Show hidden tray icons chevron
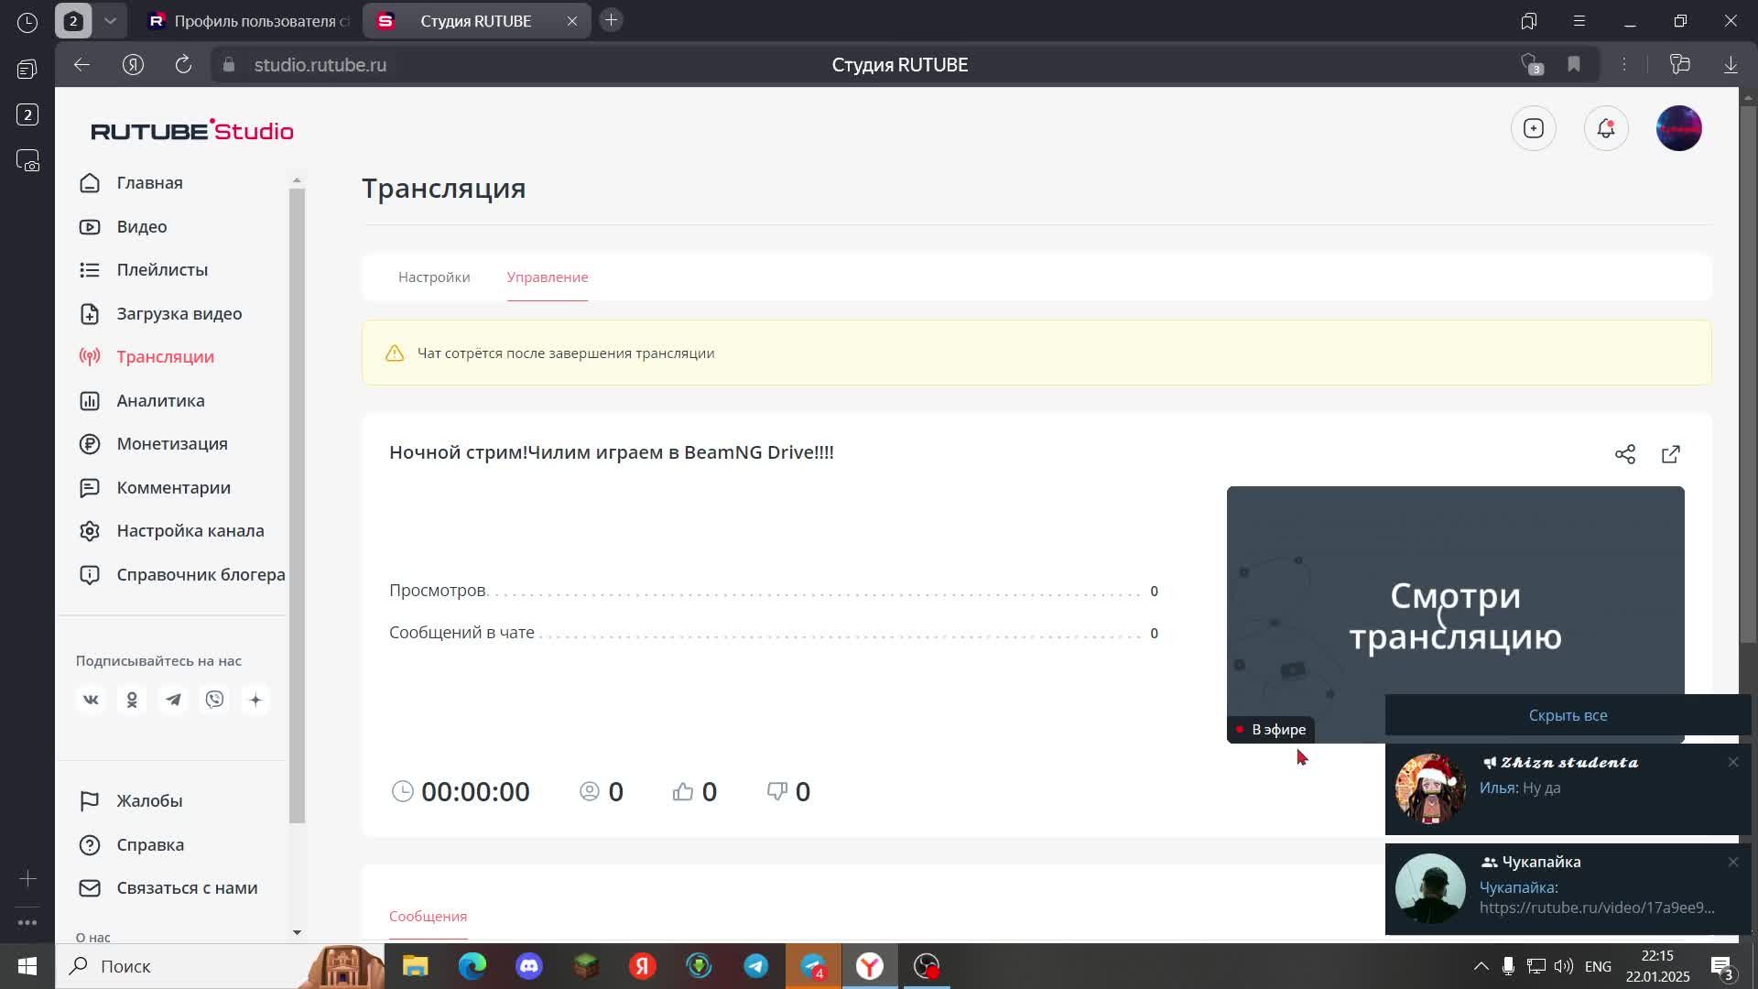The height and width of the screenshot is (989, 1758). (1481, 967)
